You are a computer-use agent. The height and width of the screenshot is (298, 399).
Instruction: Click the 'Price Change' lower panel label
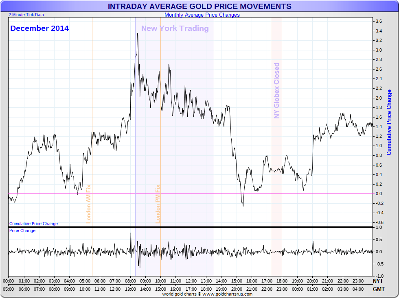(x=22, y=231)
